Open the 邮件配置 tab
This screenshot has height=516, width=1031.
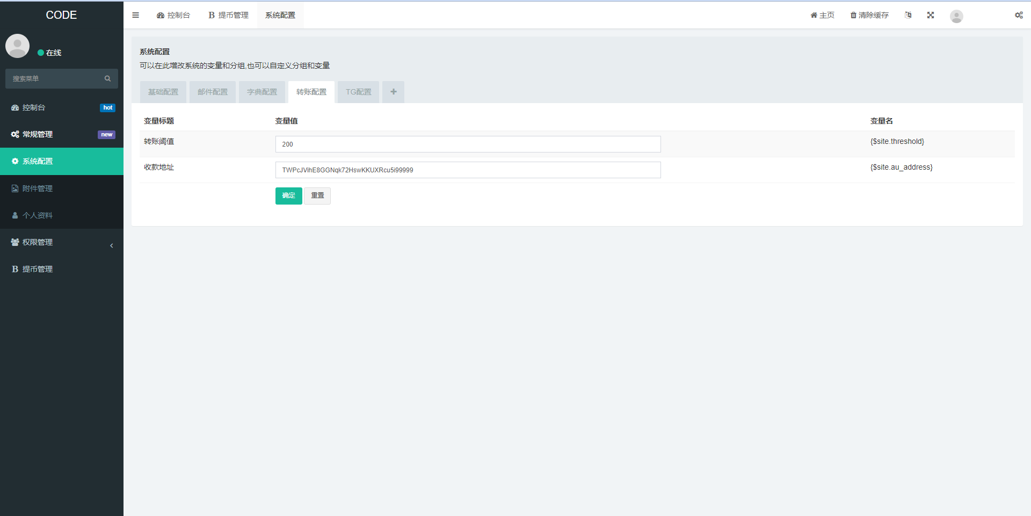pos(213,92)
